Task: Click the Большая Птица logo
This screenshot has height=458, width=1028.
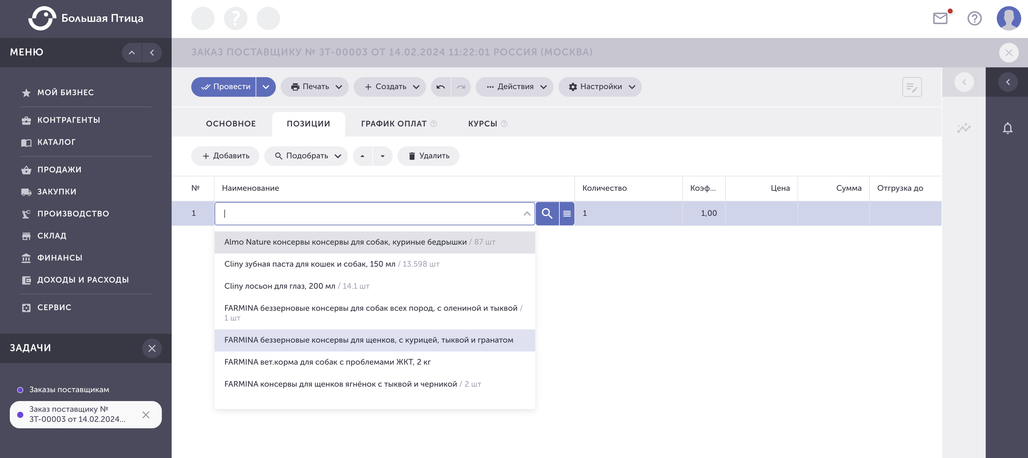Action: coord(86,18)
